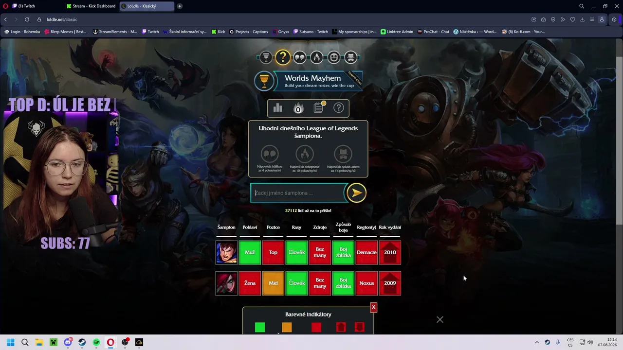This screenshot has height=350, width=623.
Task: Open a new browser tab
Action: pyautogui.click(x=180, y=6)
